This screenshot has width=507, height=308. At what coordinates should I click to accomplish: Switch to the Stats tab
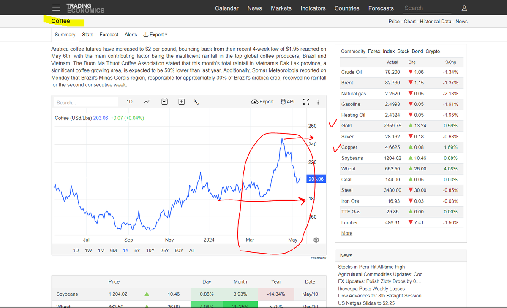[x=88, y=35]
